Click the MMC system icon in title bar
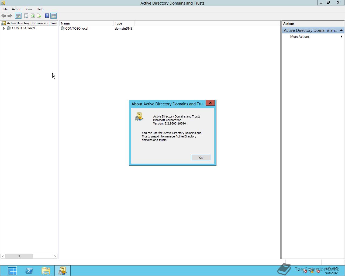The height and width of the screenshot is (276, 345). pyautogui.click(x=3, y=3)
